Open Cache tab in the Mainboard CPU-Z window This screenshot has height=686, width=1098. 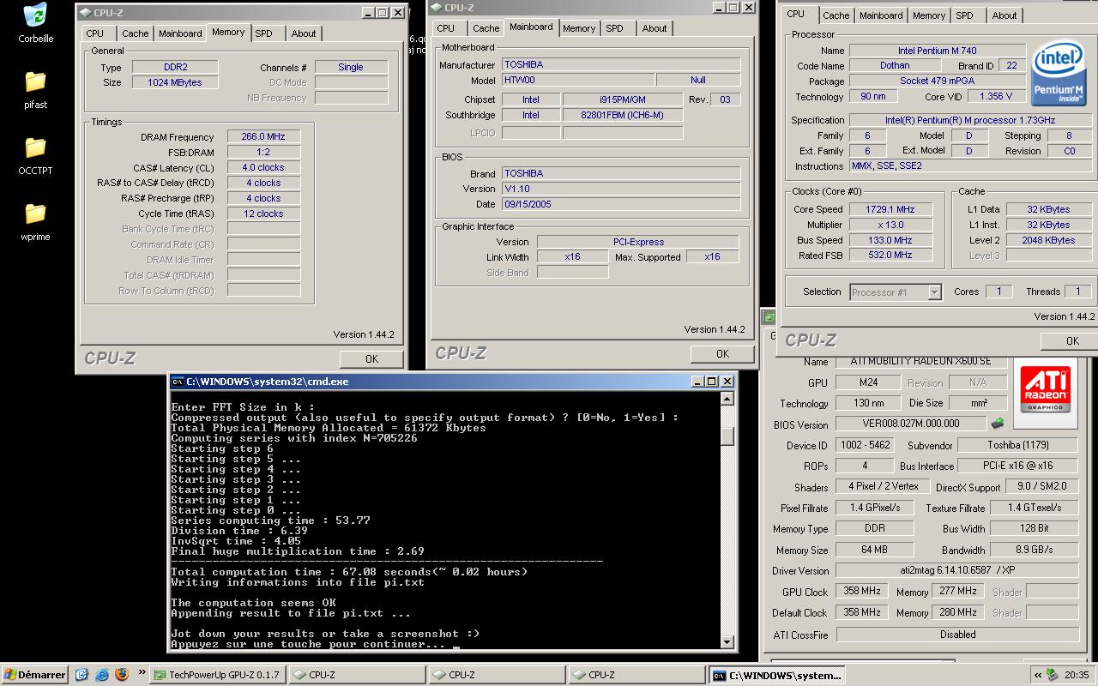(486, 28)
